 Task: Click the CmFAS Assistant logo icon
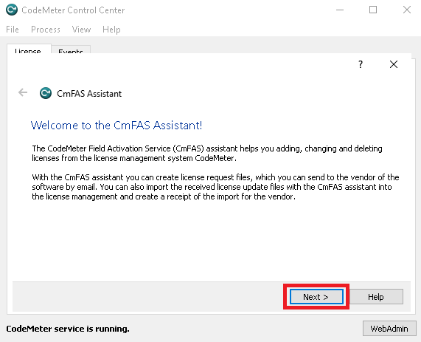click(x=46, y=93)
